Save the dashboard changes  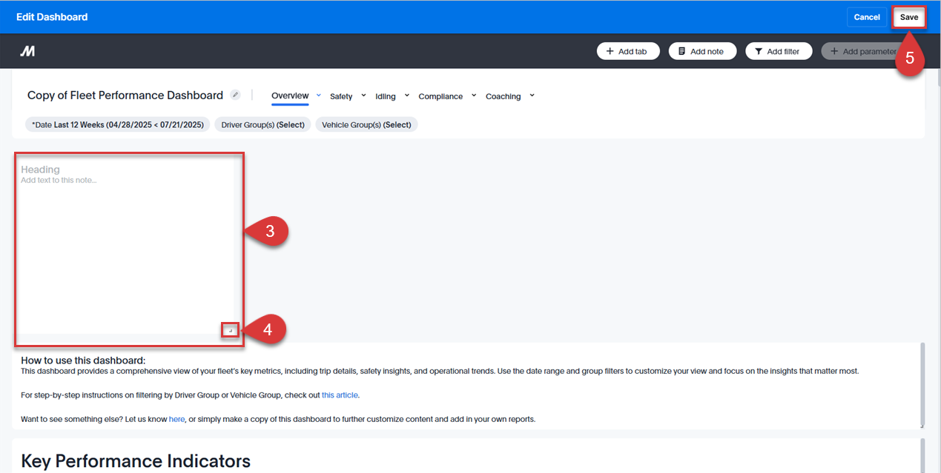908,16
